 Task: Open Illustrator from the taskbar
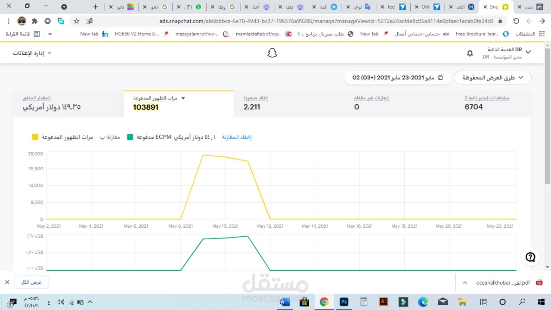pos(384,302)
